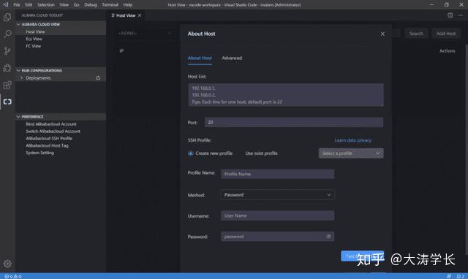Click the split editor icon
This screenshot has height=279, width=468.
[450, 15]
